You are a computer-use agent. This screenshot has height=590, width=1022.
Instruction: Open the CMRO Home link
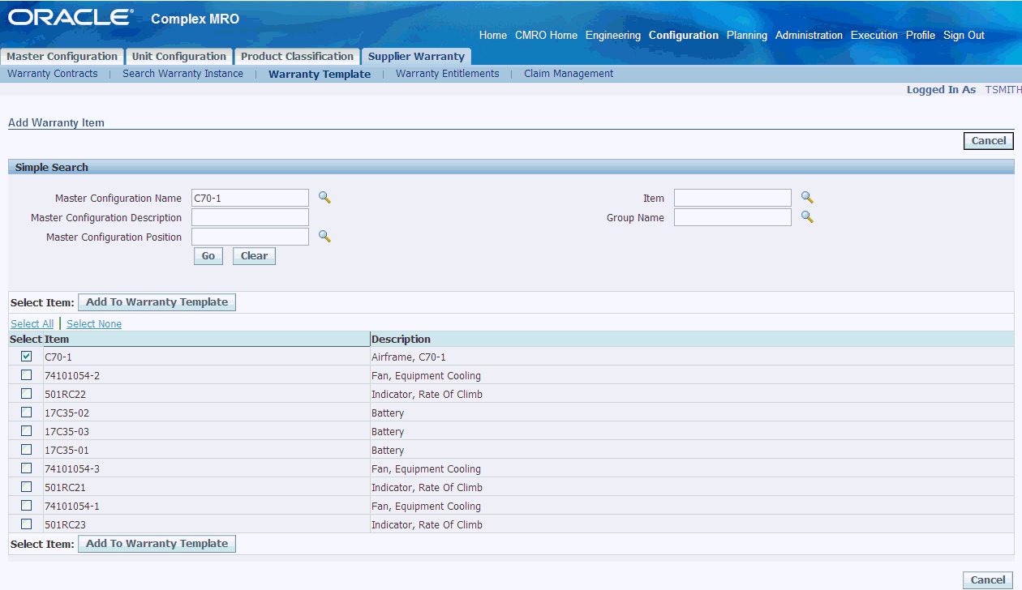(x=546, y=36)
